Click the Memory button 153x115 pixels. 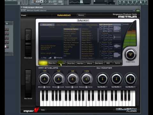click(x=81, y=15)
